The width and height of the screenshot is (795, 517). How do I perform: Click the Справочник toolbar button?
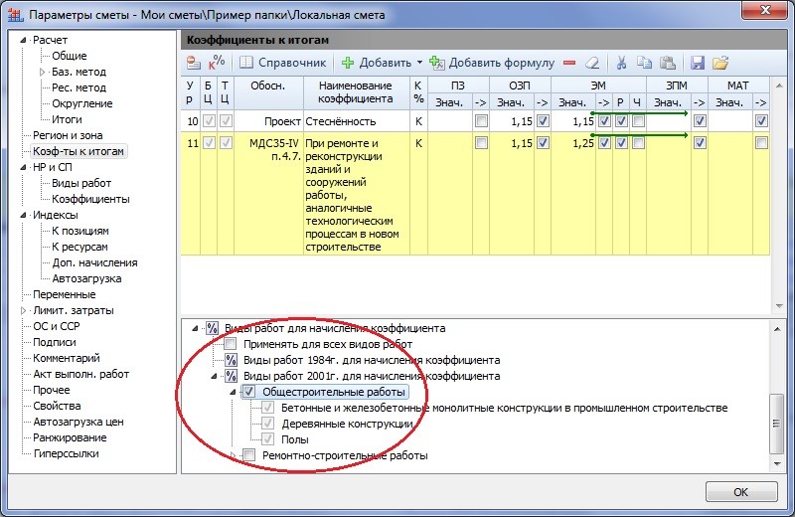282,63
